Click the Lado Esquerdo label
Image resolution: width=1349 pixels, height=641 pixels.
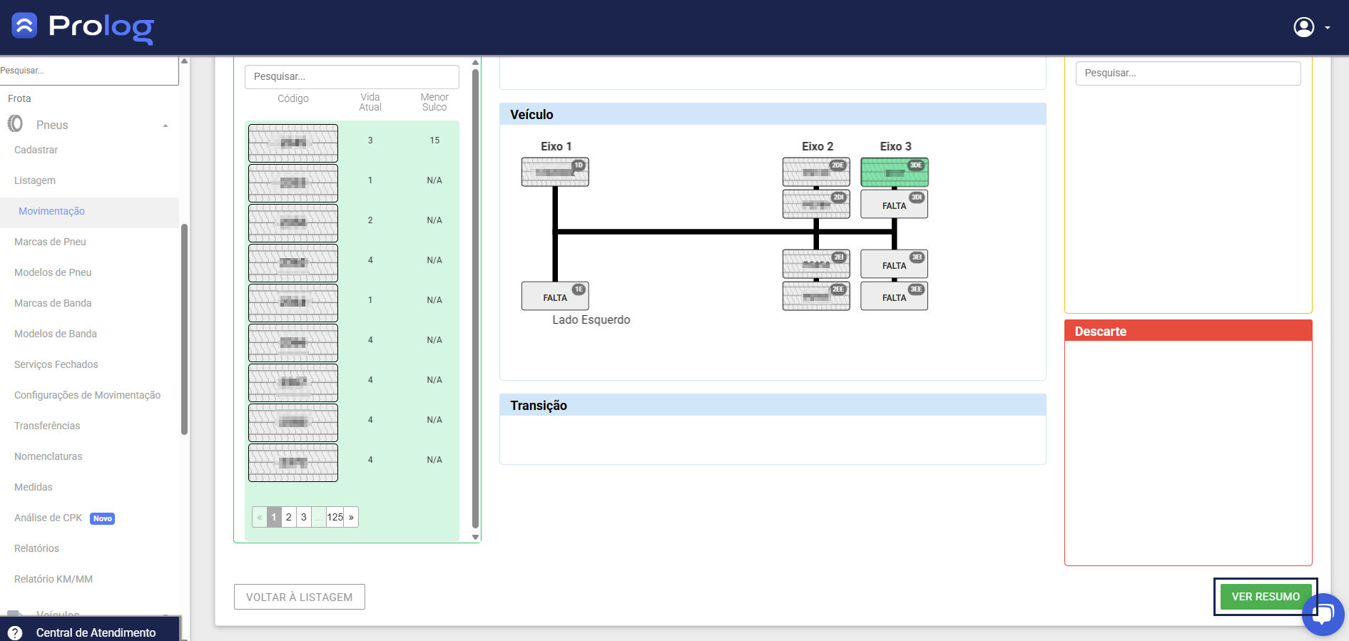point(591,319)
